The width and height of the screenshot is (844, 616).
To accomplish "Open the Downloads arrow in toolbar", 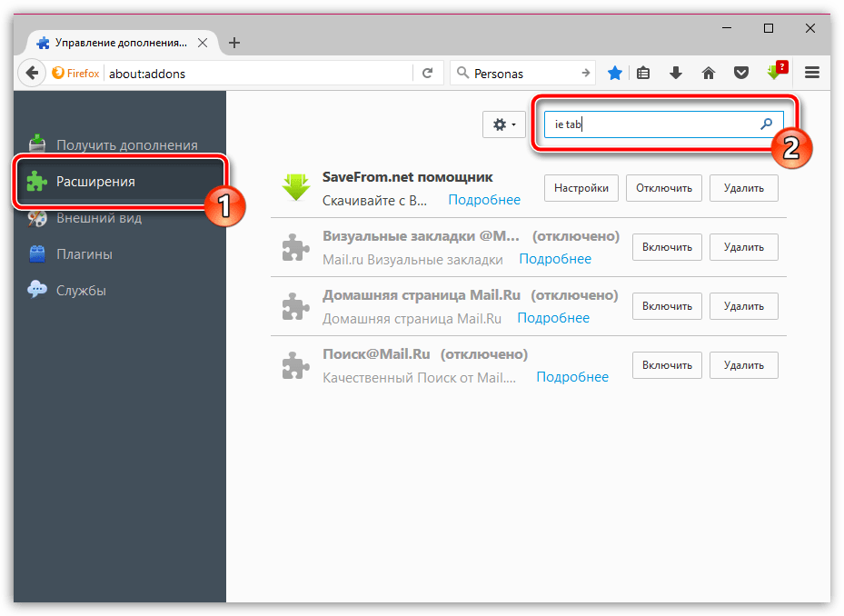I will pos(676,74).
